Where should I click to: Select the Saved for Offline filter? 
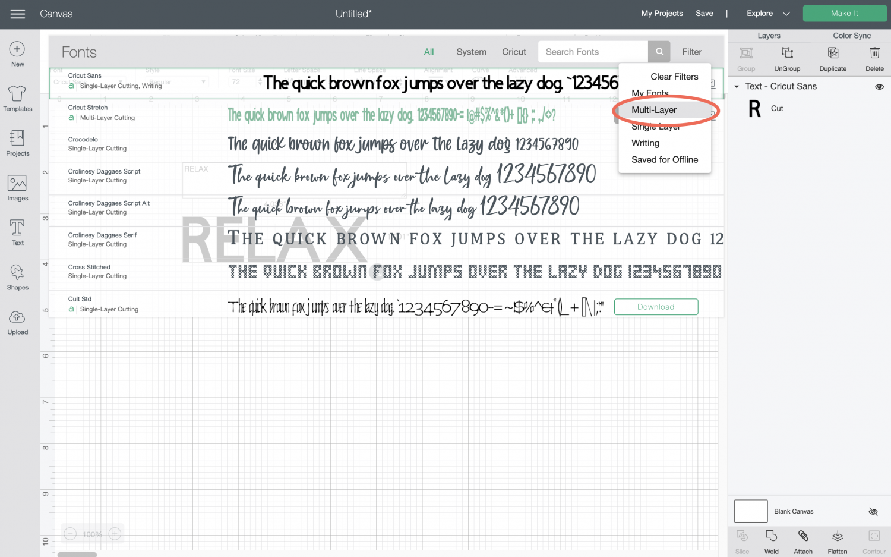665,160
